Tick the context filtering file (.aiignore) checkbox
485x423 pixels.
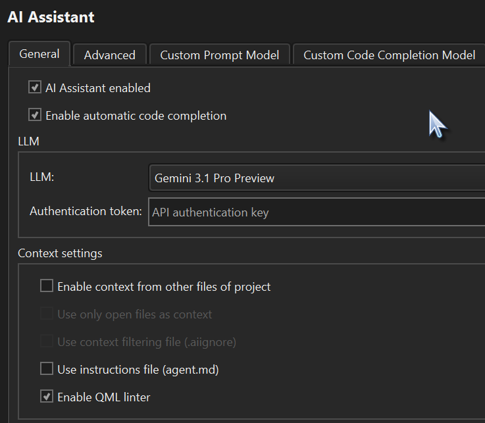[47, 341]
